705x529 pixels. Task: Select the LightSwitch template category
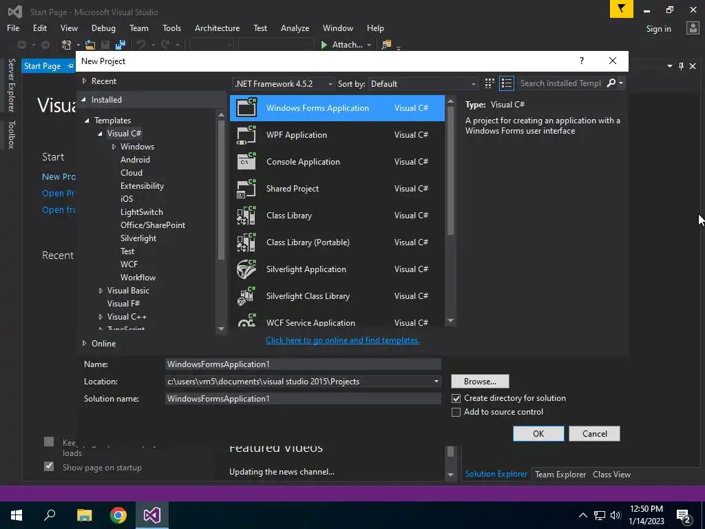pyautogui.click(x=142, y=212)
